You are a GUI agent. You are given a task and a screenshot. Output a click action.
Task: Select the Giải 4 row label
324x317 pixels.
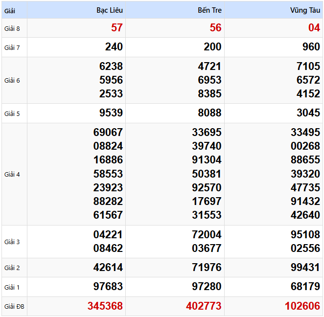12,174
